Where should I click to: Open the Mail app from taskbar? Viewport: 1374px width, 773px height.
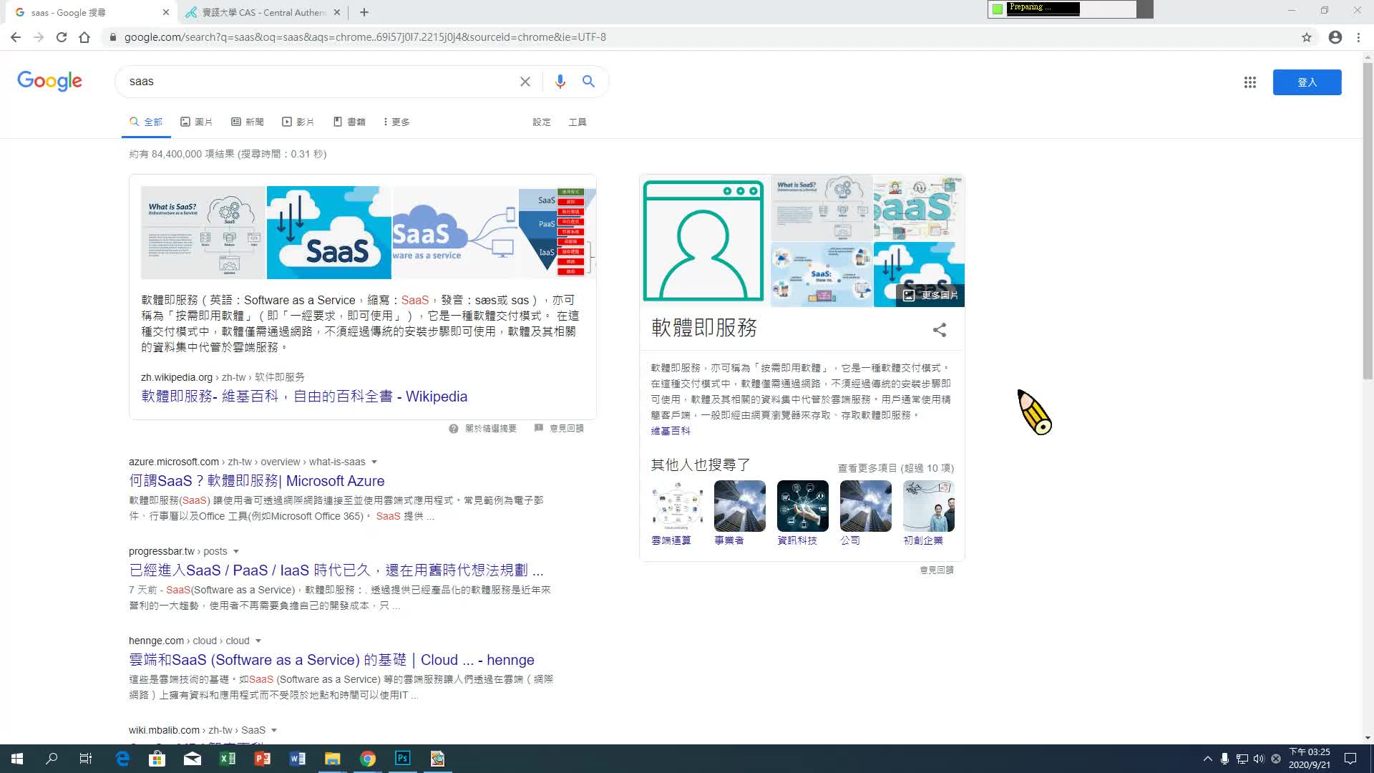[193, 759]
